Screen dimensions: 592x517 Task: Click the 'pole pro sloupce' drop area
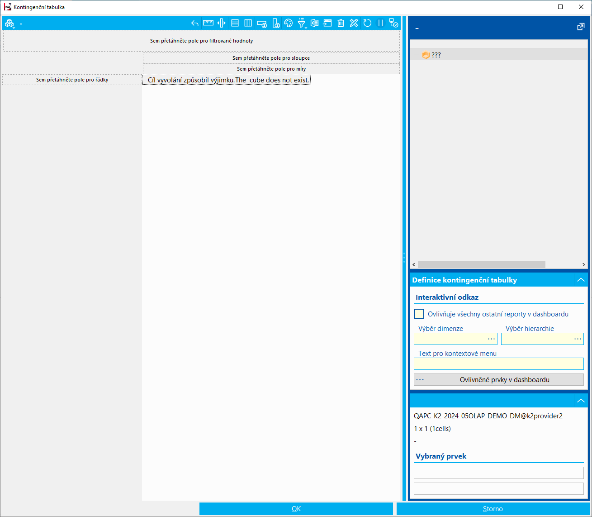coord(271,58)
